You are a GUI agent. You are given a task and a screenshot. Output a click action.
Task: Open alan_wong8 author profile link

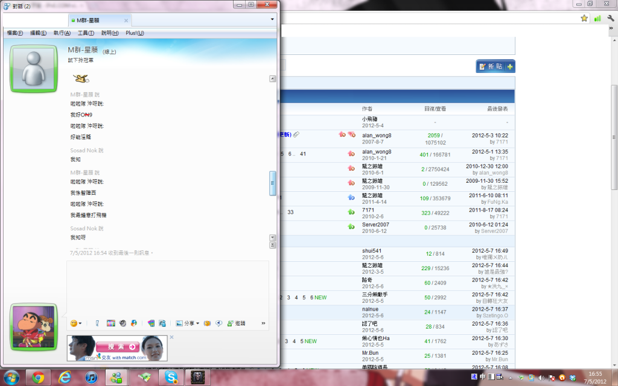coord(377,136)
